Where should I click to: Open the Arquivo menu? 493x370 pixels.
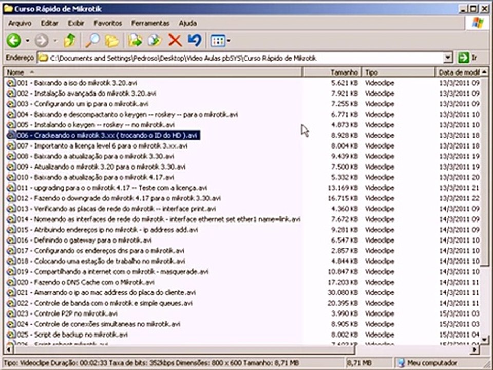tap(20, 23)
